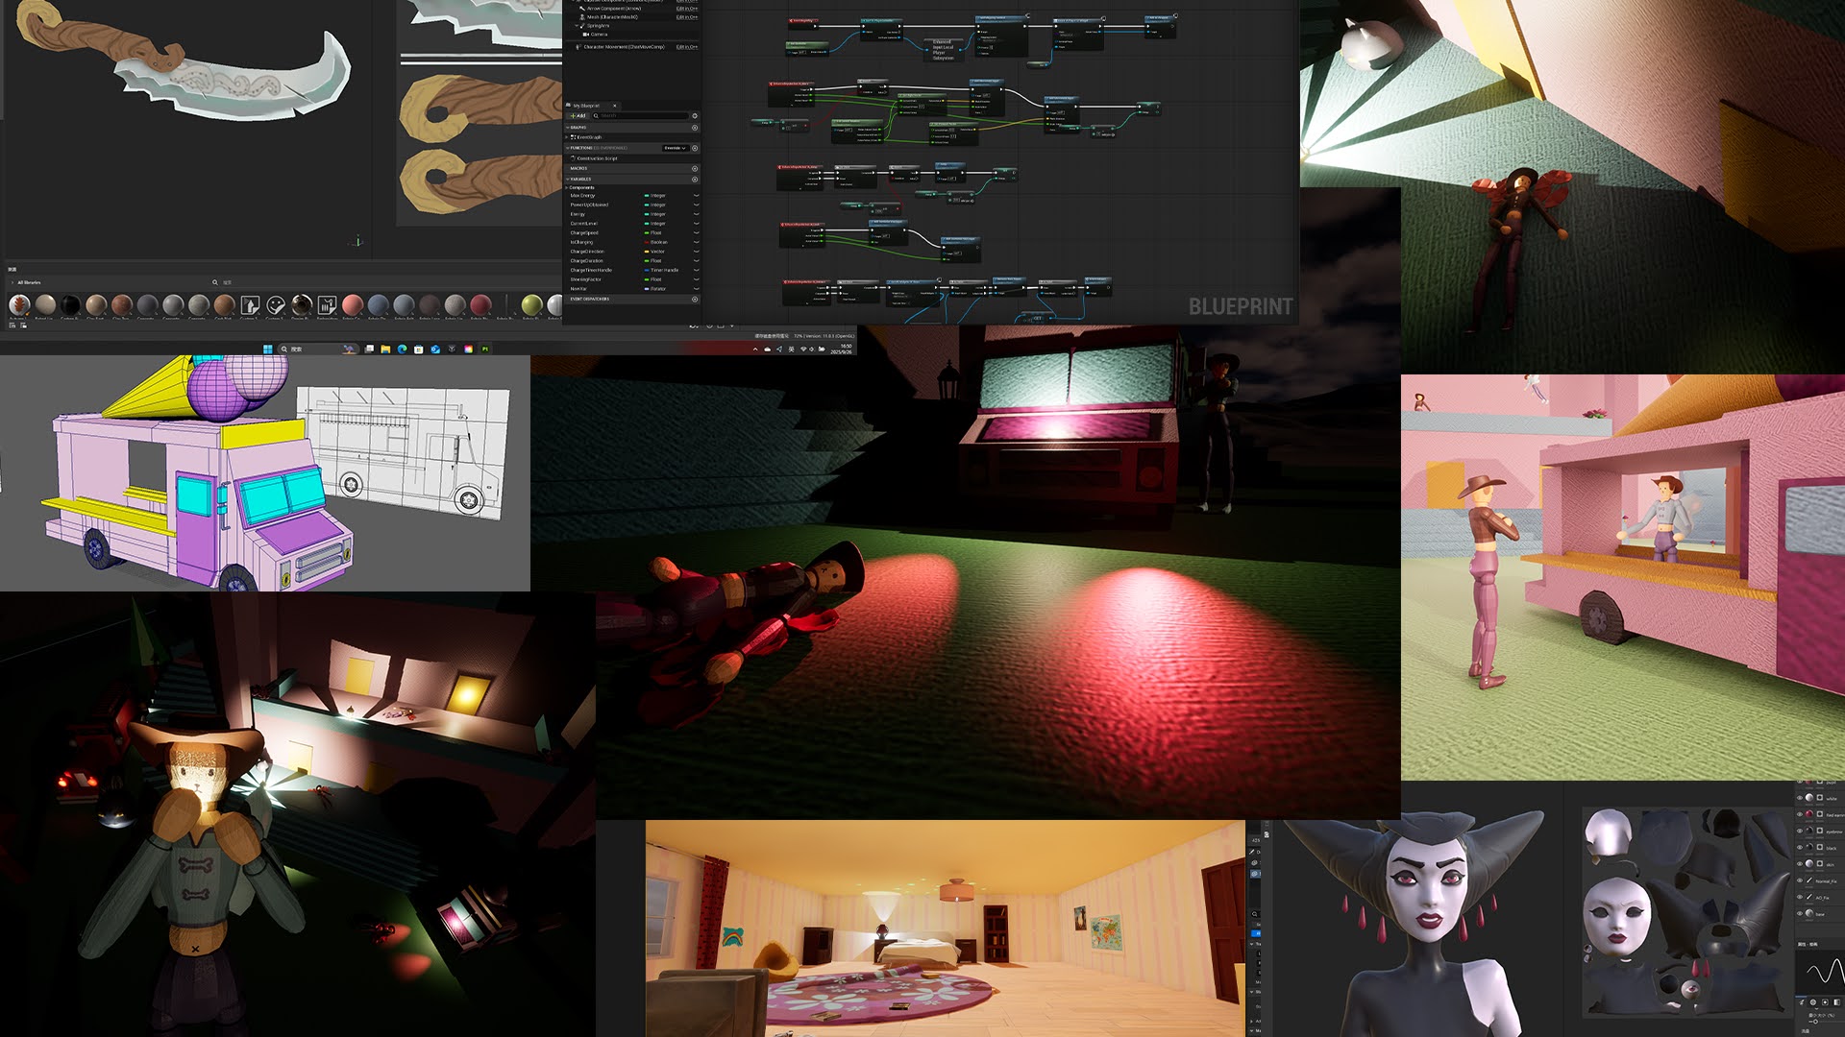Toggle visibility of the base layer

(x=1800, y=913)
